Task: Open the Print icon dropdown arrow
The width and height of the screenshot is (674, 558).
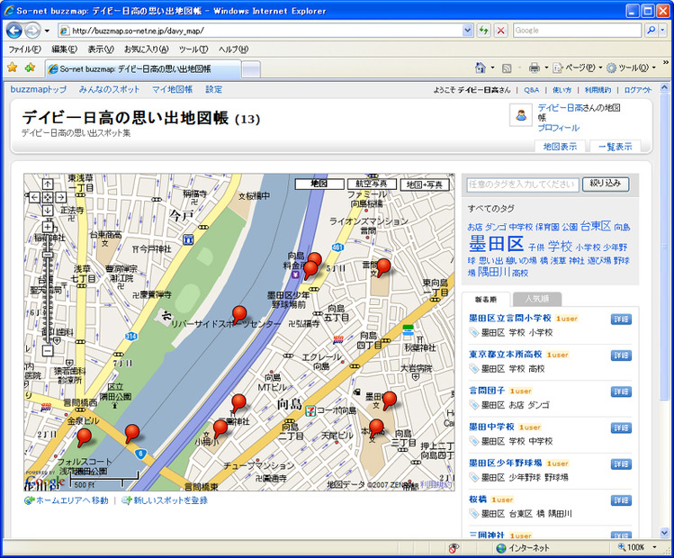Action: click(x=546, y=67)
